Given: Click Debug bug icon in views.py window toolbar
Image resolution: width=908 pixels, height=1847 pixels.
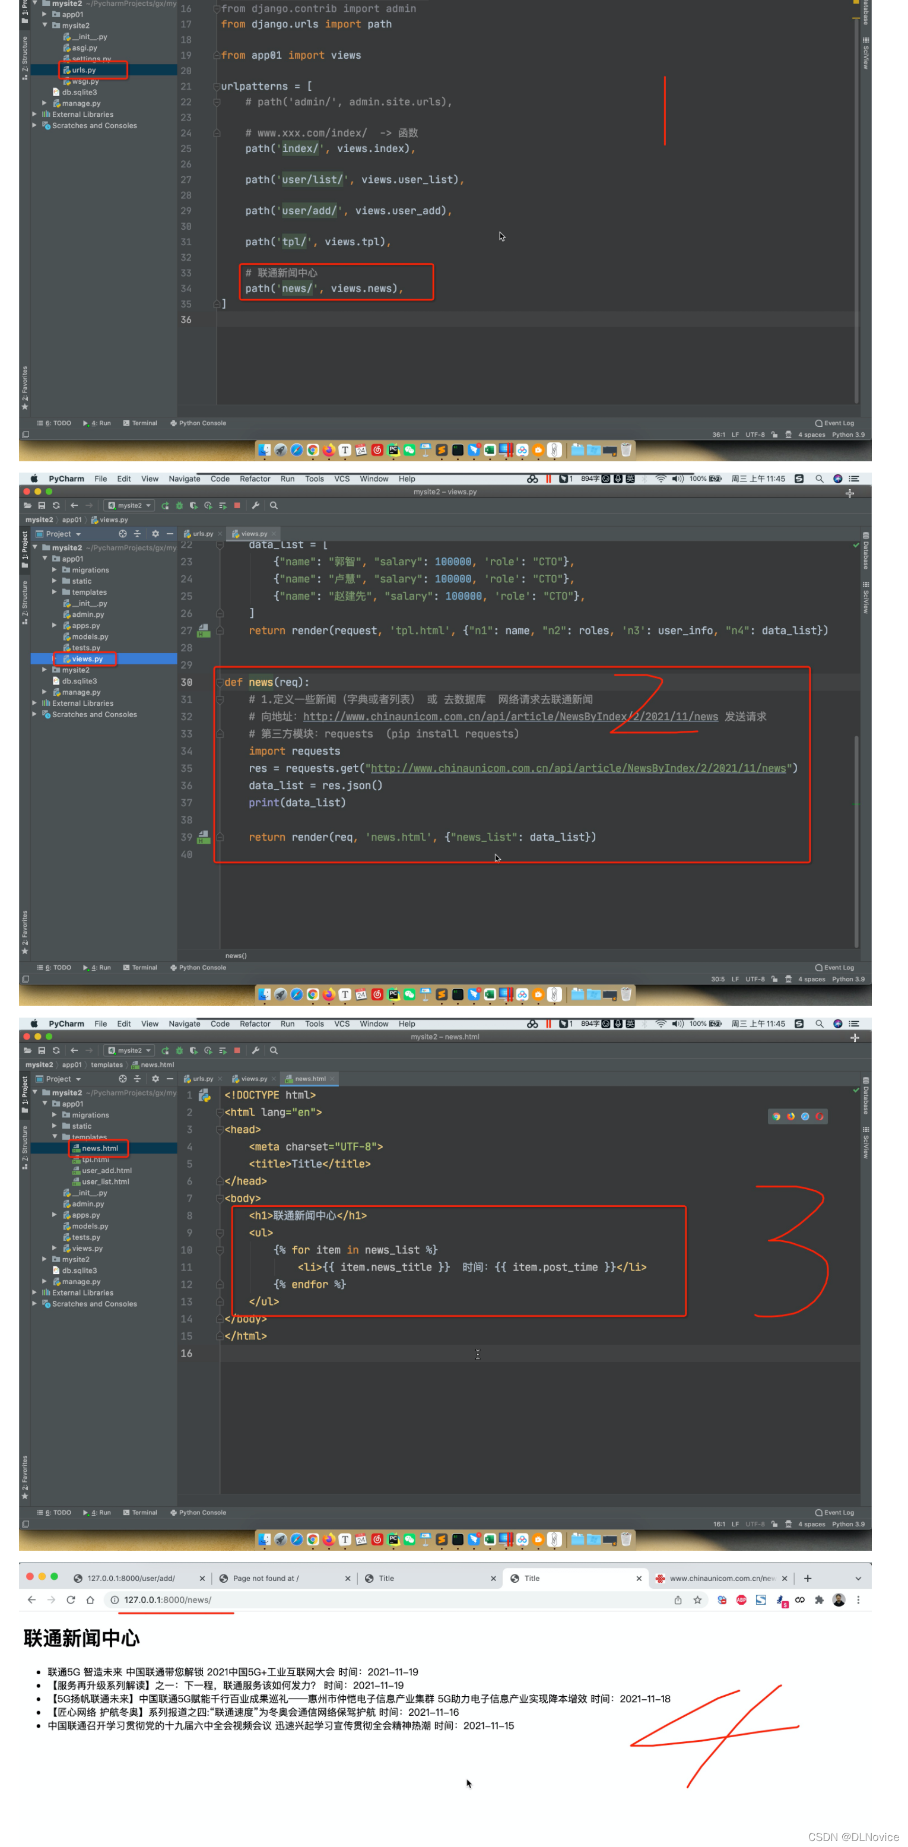Looking at the screenshot, I should [x=179, y=505].
